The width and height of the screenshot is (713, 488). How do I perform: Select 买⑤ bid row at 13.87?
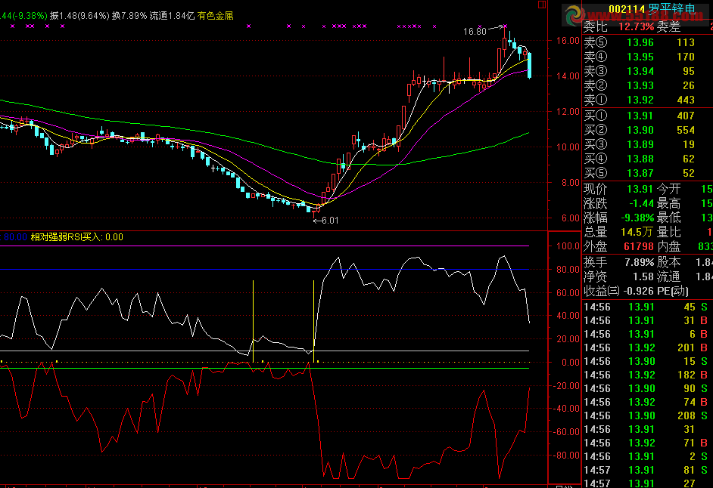640,173
